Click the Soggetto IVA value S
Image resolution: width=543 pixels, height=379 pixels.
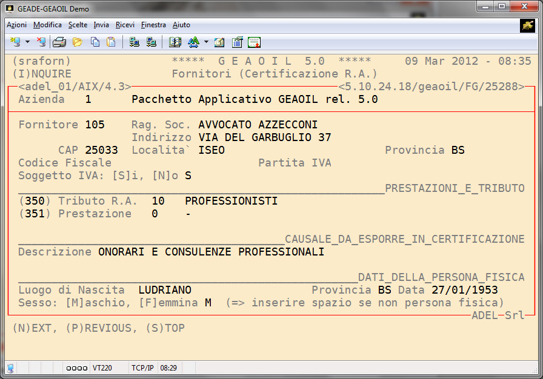pos(188,176)
